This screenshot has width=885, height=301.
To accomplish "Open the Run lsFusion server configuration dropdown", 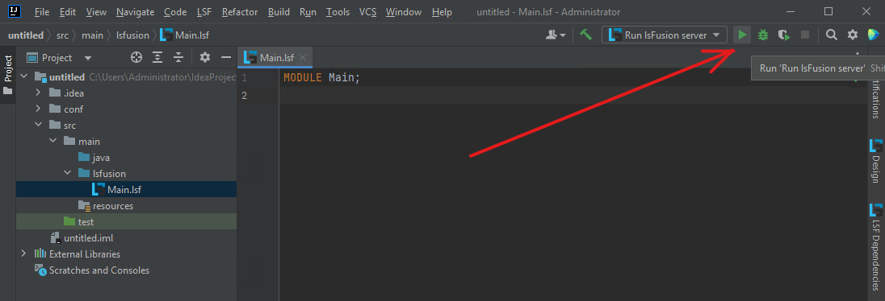I will click(x=664, y=35).
